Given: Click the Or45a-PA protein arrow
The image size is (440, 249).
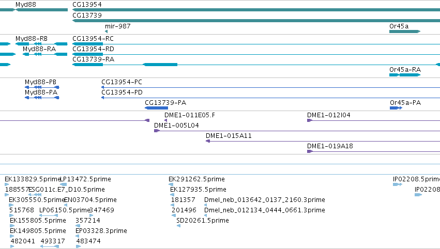Looking at the screenshot, I should 396,108.
